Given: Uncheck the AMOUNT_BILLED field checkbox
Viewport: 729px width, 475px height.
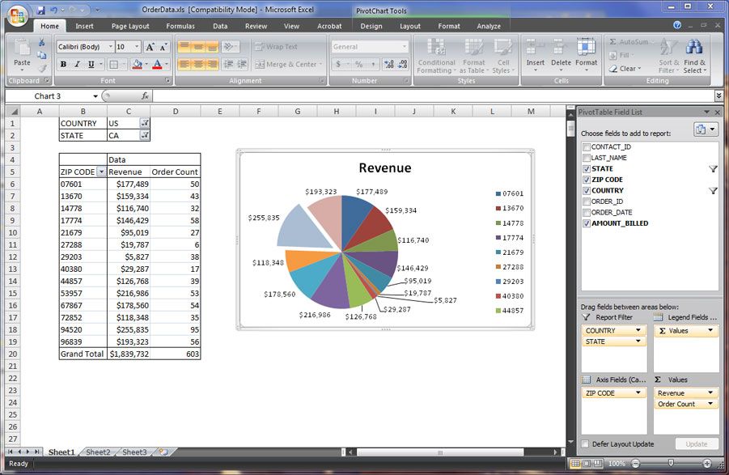Looking at the screenshot, I should pyautogui.click(x=587, y=223).
